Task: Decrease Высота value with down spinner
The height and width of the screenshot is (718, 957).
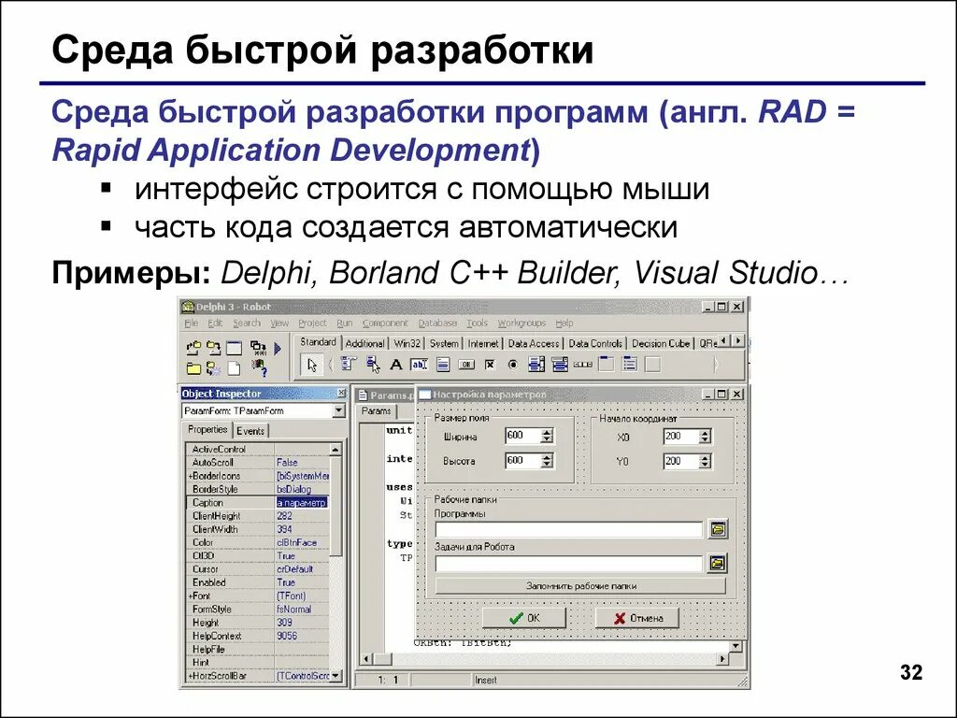Action: [x=547, y=464]
